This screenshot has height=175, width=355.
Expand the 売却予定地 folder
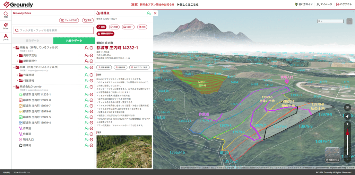[x=17, y=55]
